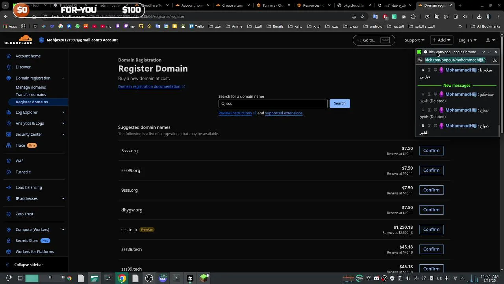Open Domain registration documentation link
Screen dimensions: 504x284
click(x=151, y=86)
